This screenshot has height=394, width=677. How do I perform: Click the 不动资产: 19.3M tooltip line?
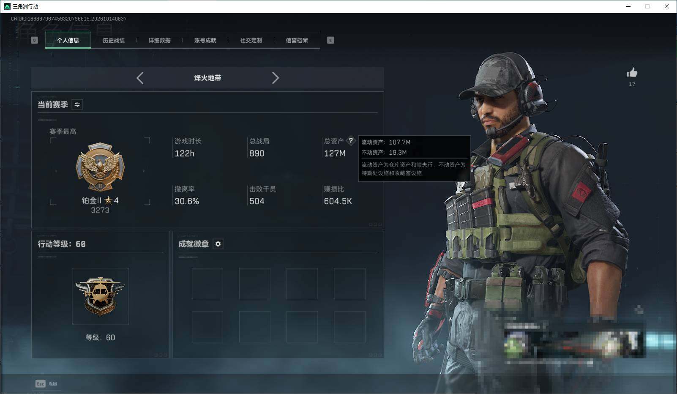pyautogui.click(x=384, y=152)
